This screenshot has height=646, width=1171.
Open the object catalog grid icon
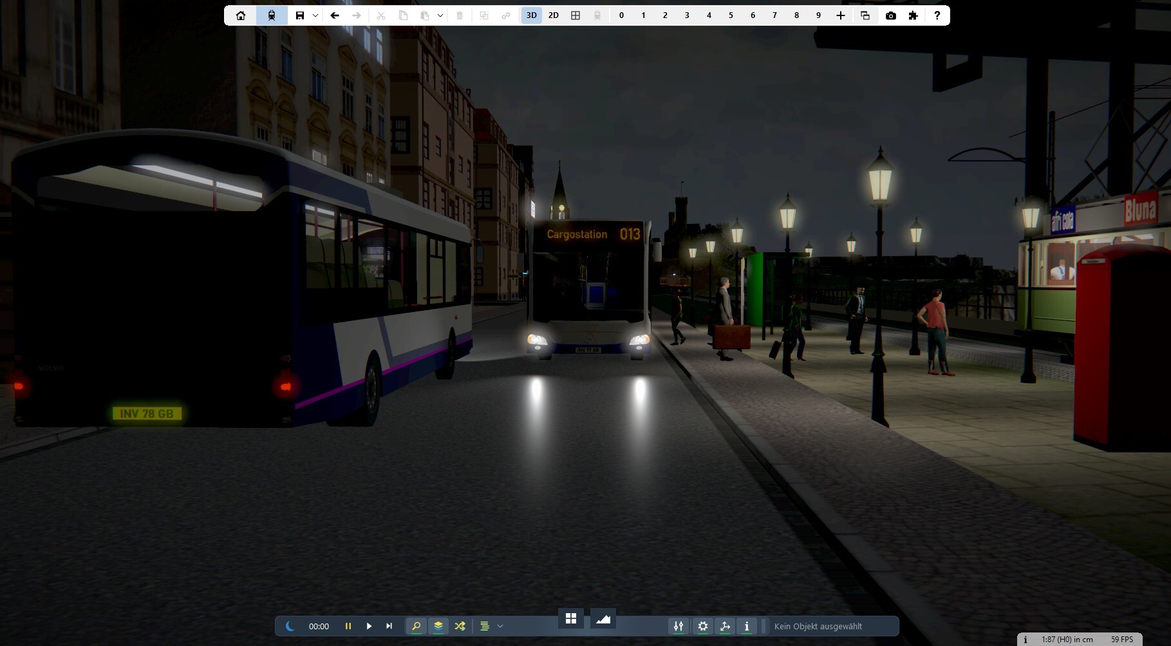[x=570, y=619]
